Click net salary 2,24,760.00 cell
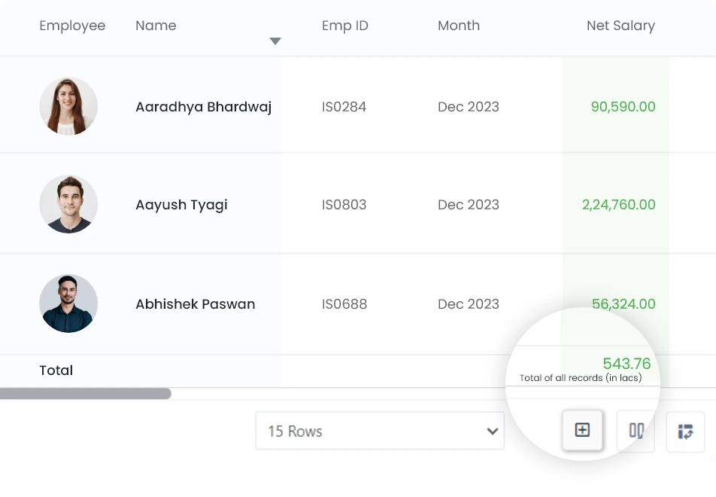This screenshot has width=716, height=497. [x=618, y=205]
